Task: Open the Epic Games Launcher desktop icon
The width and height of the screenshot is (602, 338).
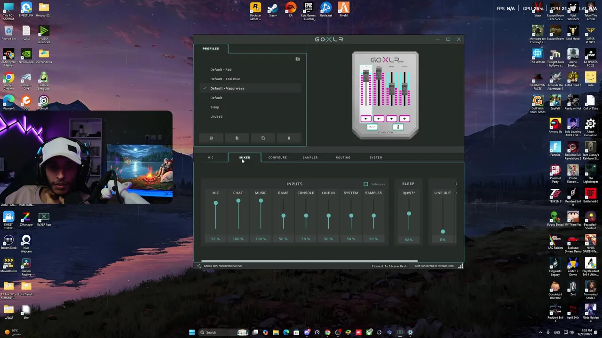Action: tap(309, 11)
